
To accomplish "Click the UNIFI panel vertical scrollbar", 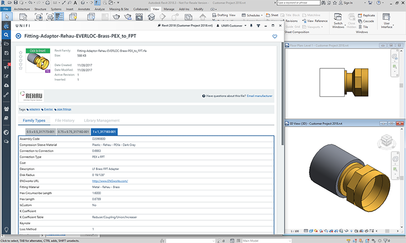I will [283, 94].
